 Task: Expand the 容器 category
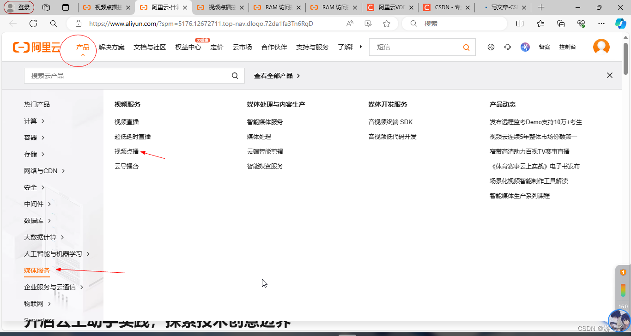(x=34, y=138)
